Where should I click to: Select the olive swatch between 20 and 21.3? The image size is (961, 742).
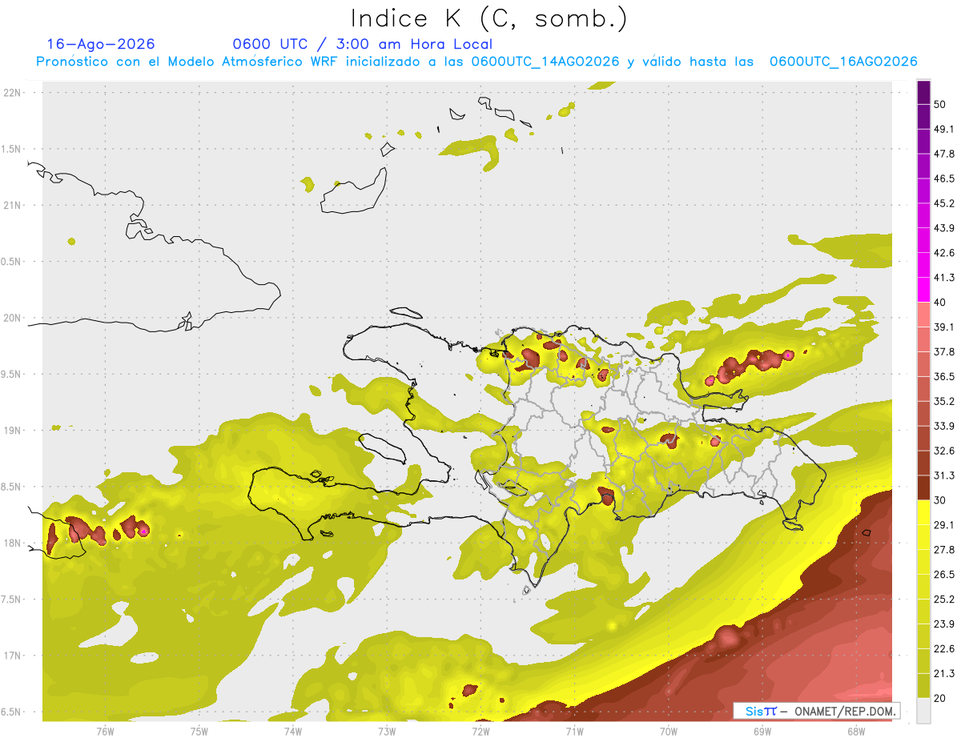(923, 686)
